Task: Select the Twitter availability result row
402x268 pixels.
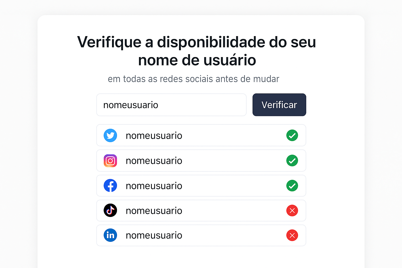Action: [201, 136]
